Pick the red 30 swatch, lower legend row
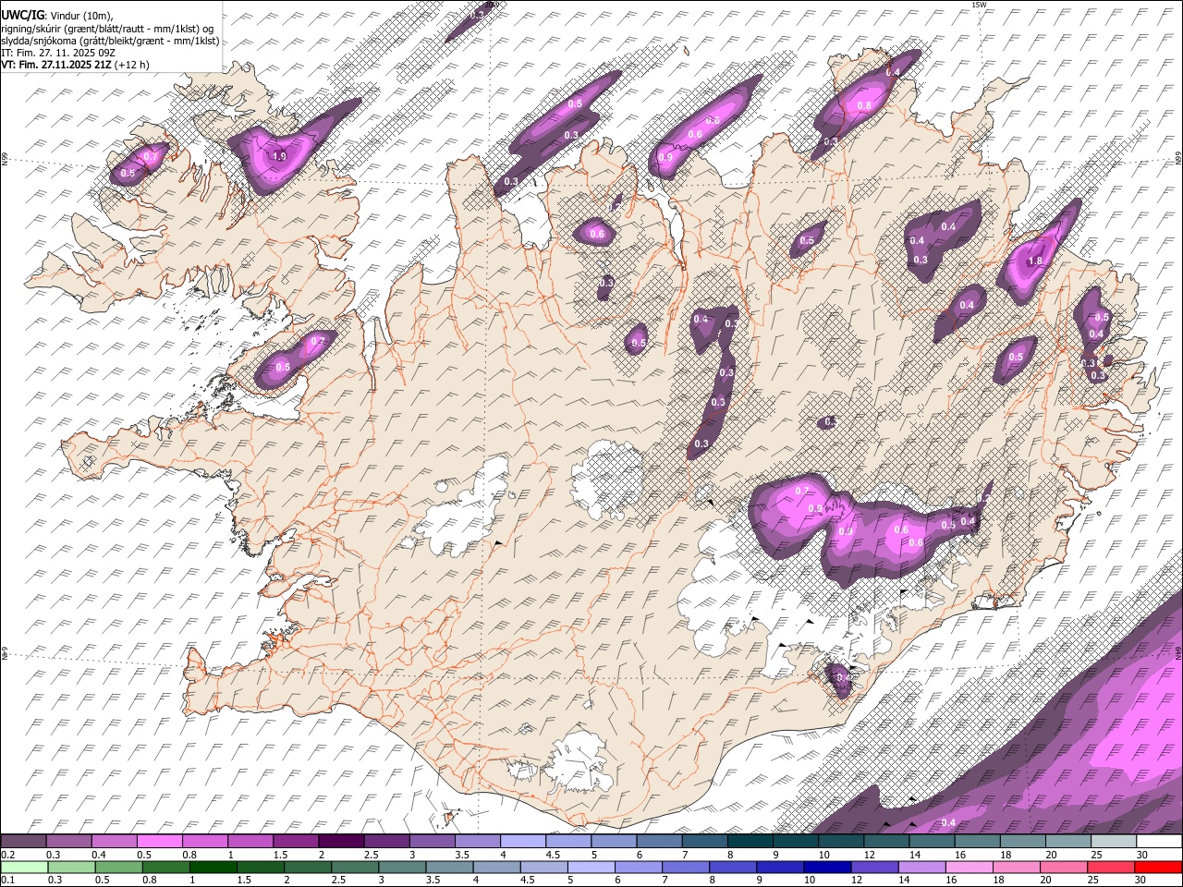The height and width of the screenshot is (887, 1183). pos(1157,868)
